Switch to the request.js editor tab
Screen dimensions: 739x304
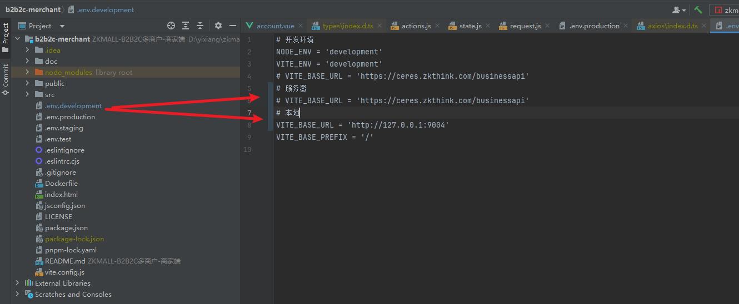tap(525, 26)
